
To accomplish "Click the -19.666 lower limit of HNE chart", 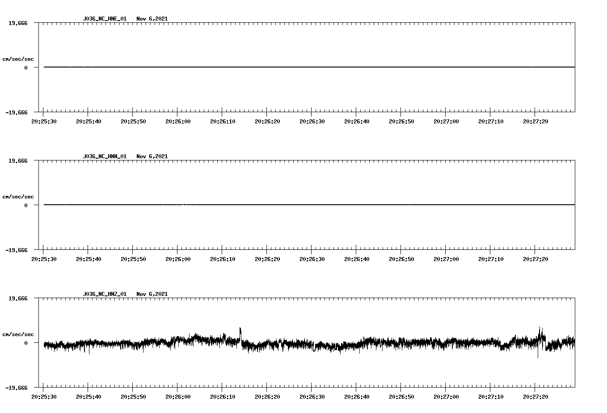I will click(17, 113).
